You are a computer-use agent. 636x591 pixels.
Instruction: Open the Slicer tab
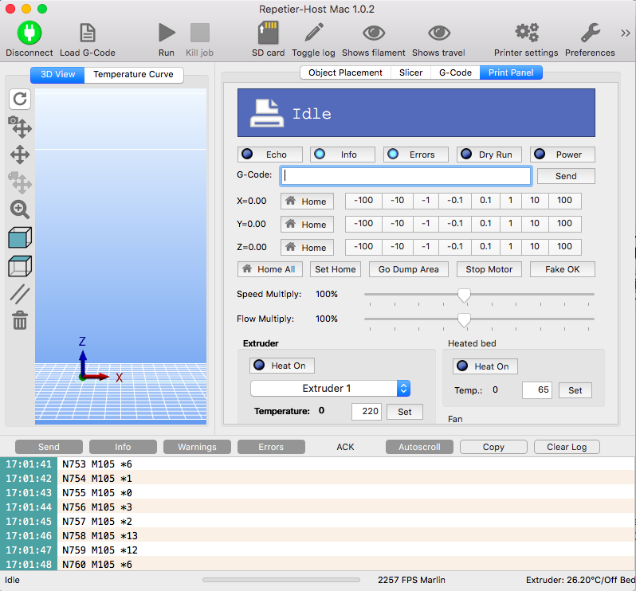(x=411, y=73)
